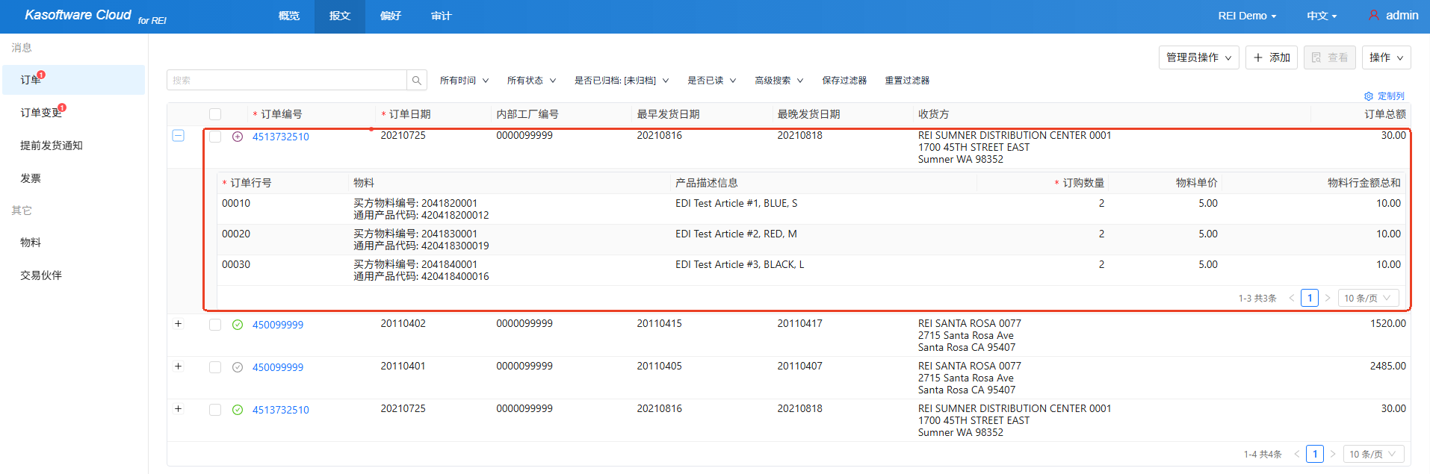The image size is (1430, 474).
Task: Switch to the 偏好 top menu
Action: pos(390,16)
